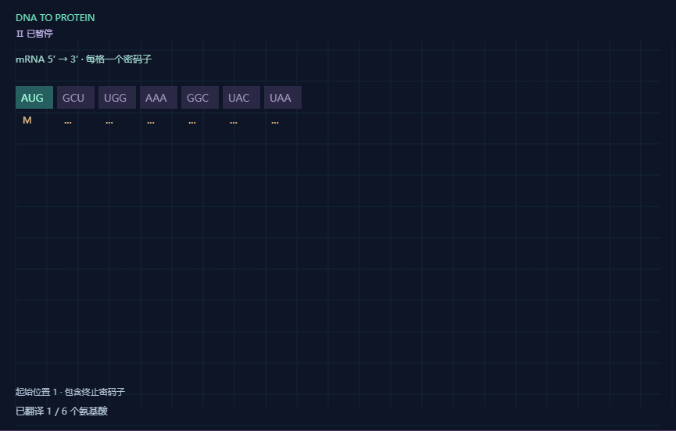The height and width of the screenshot is (431, 676).
Task: Select the GGC codon cell
Action: [199, 98]
